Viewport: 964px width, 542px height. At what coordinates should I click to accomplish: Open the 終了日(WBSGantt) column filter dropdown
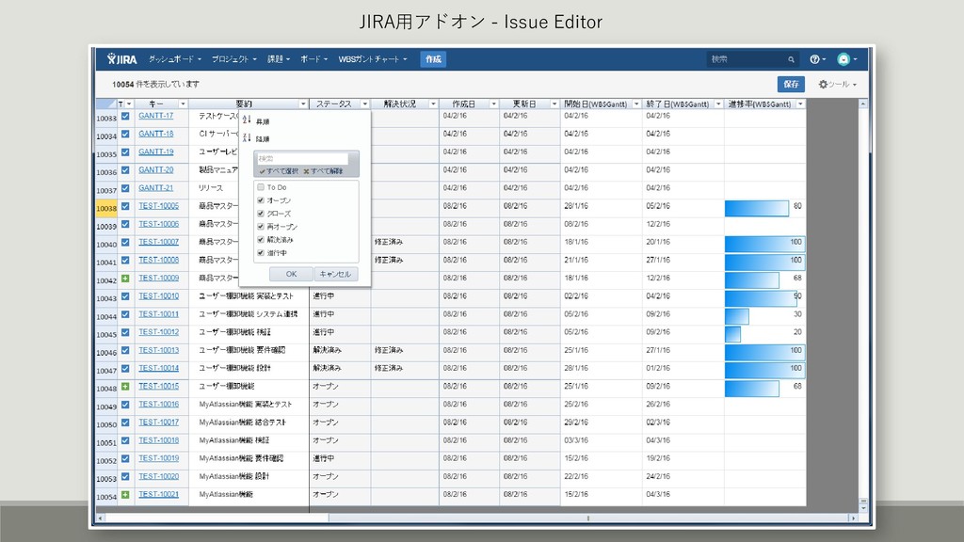point(718,104)
